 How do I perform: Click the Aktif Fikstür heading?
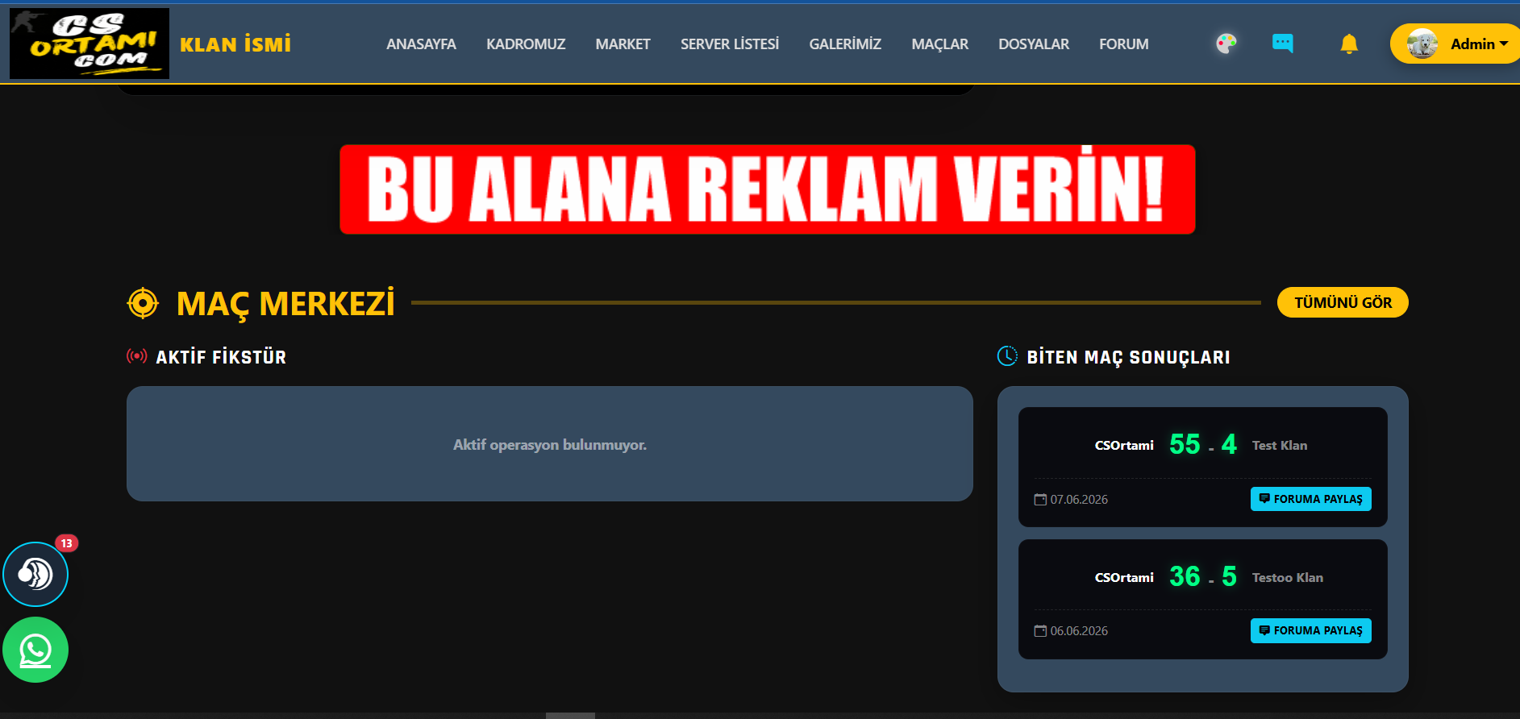pyautogui.click(x=221, y=357)
